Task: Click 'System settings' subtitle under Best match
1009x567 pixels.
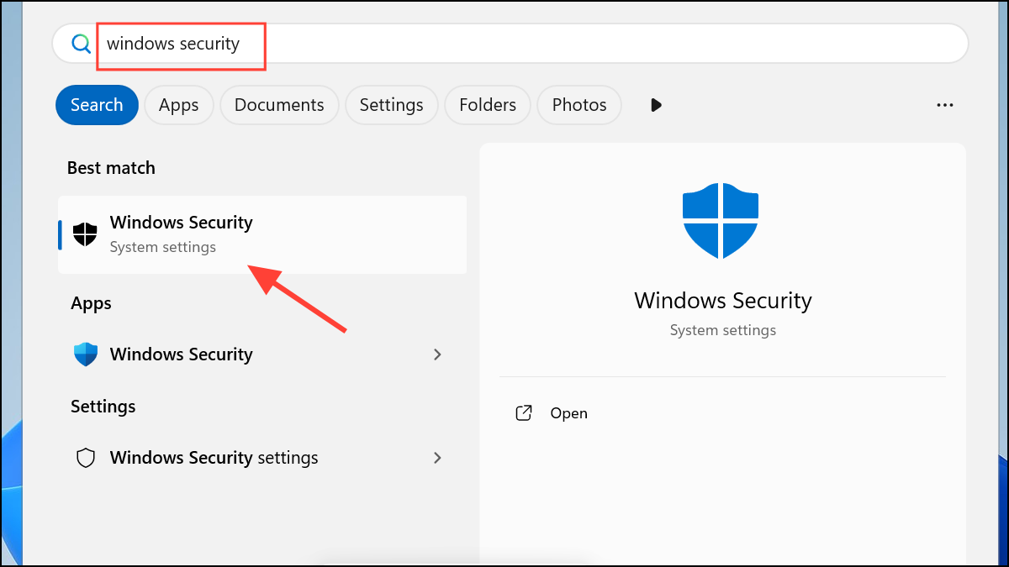Action: point(163,247)
